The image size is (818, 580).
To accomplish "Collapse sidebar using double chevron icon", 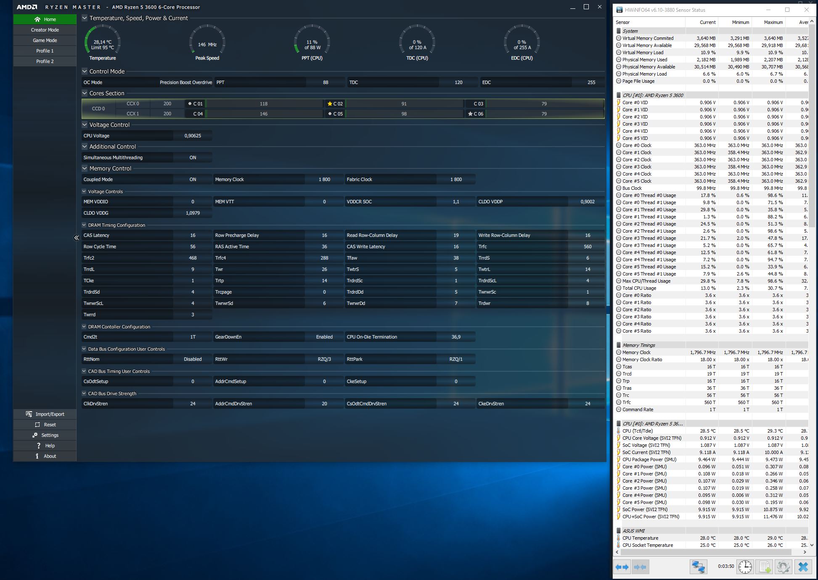I will (x=77, y=238).
